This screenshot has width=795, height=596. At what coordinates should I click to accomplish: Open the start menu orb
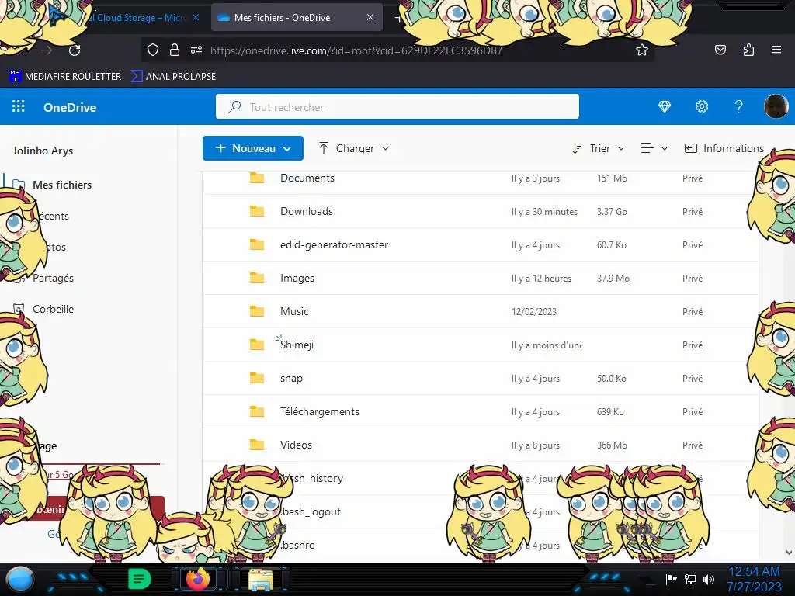[19, 579]
